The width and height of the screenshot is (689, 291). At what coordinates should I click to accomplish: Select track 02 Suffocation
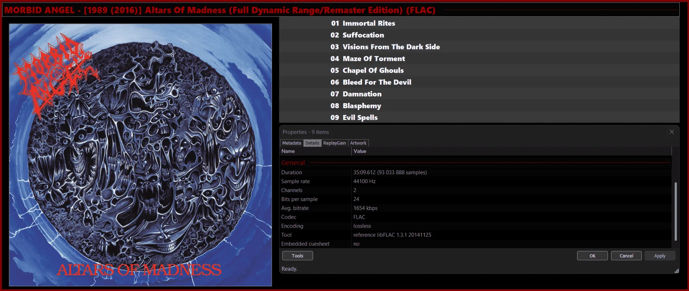point(479,35)
